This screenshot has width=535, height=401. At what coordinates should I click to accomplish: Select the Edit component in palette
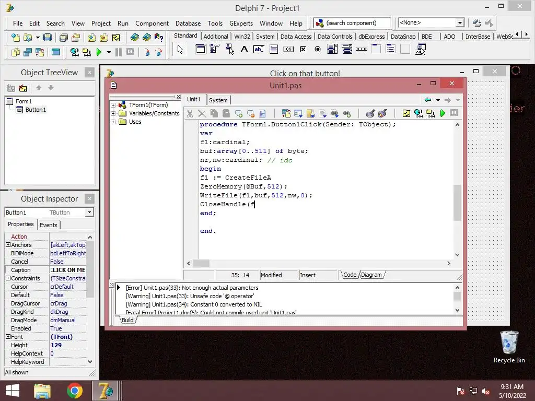click(x=259, y=50)
